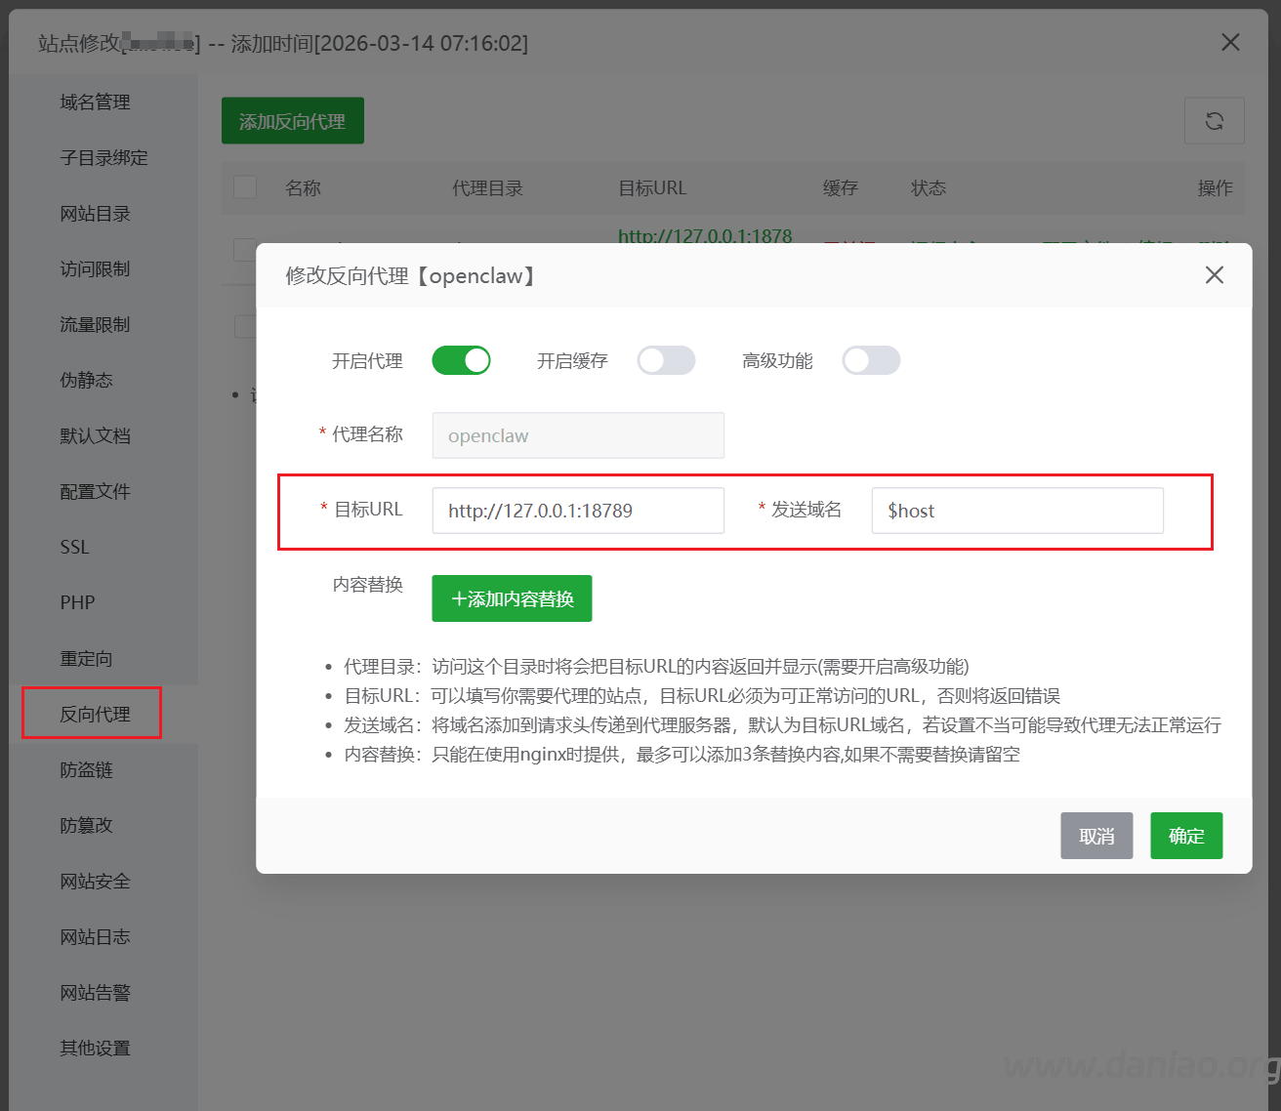Close the 修改反向代理 dialog
This screenshot has height=1111, width=1281.
1214,275
